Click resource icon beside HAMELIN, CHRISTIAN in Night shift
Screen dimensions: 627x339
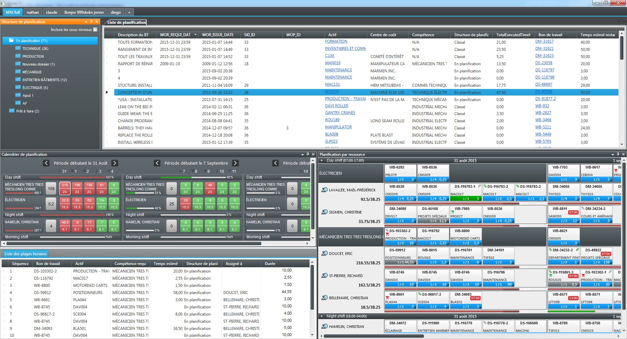(324, 326)
